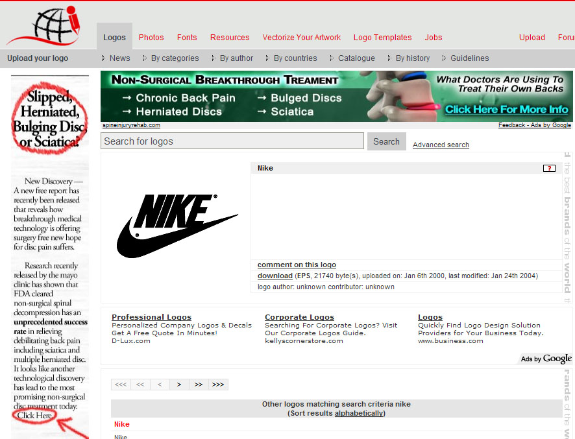The height and width of the screenshot is (439, 575).
Task: Jump to last page triple arrow button
Action: (218, 385)
